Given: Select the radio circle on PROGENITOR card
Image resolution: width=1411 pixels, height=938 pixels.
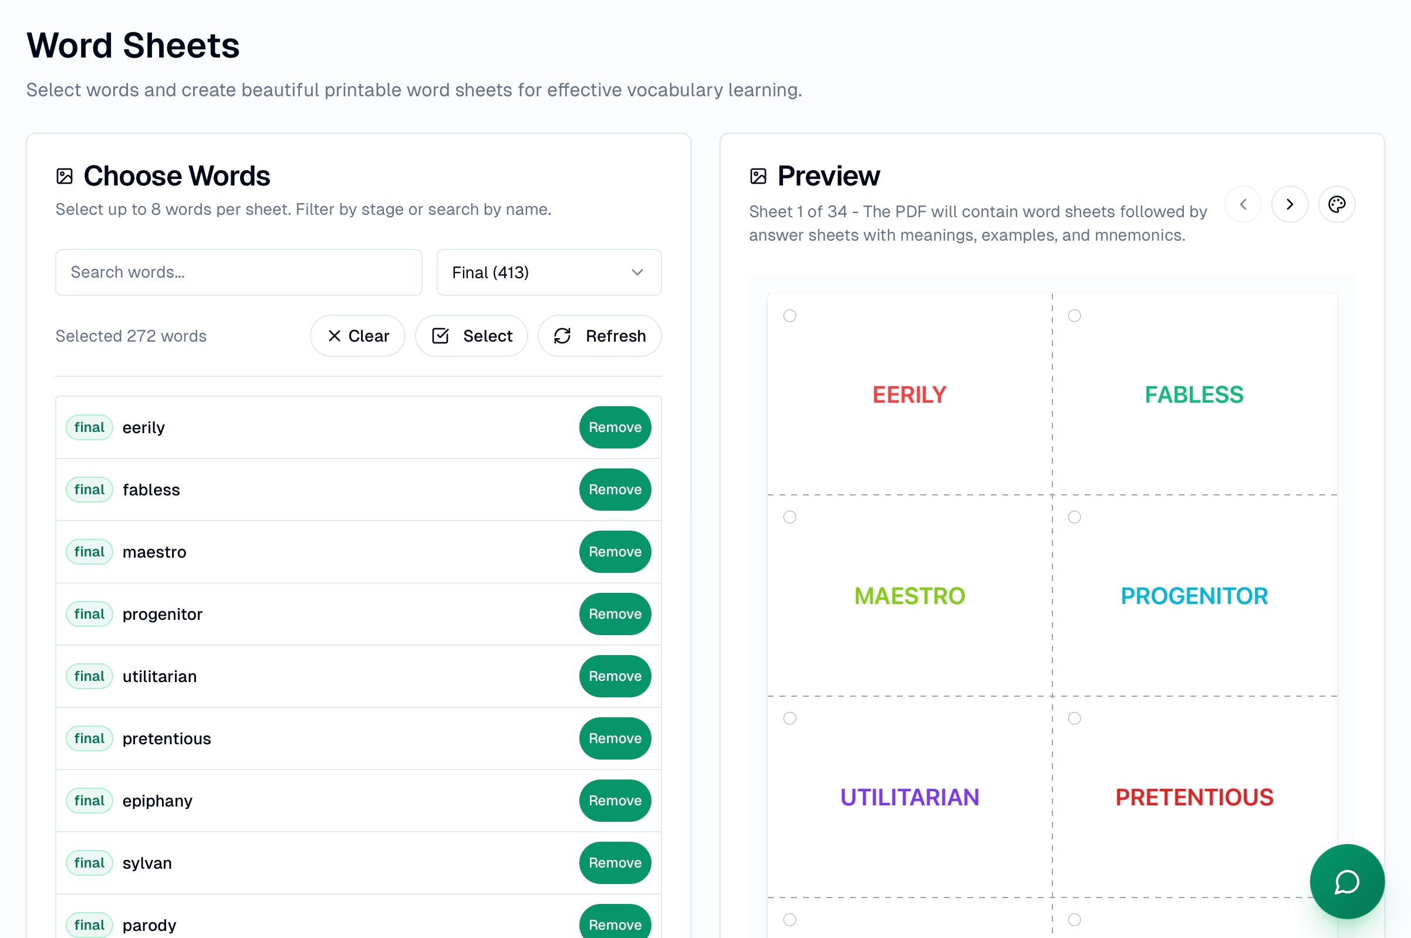Looking at the screenshot, I should (1074, 517).
